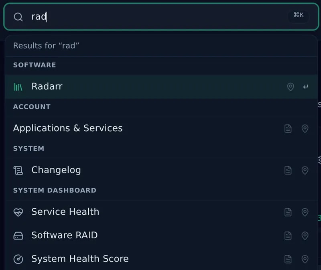Click location pin in Service Health row

pos(305,212)
